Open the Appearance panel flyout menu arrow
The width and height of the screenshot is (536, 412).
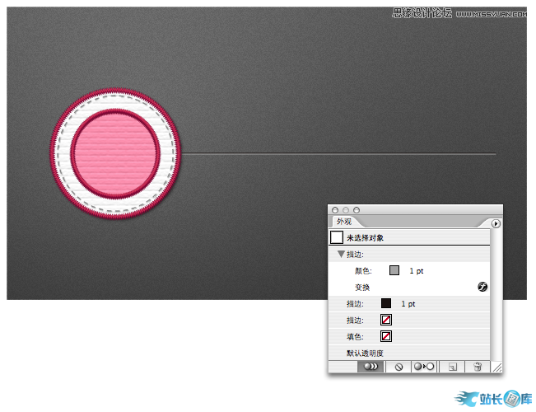pyautogui.click(x=496, y=223)
